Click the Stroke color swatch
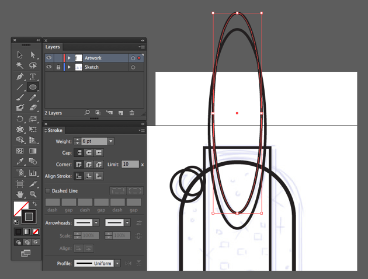 pyautogui.click(x=29, y=217)
